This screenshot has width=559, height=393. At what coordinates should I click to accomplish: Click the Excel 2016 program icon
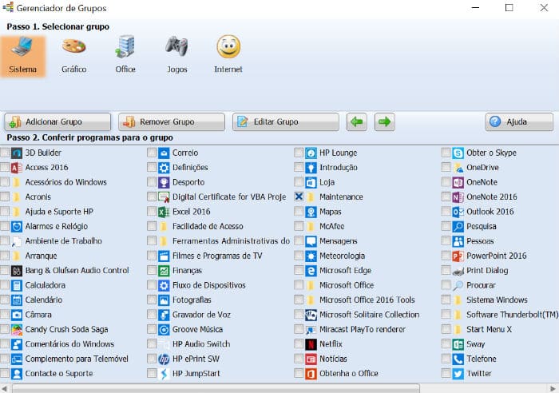coord(164,212)
